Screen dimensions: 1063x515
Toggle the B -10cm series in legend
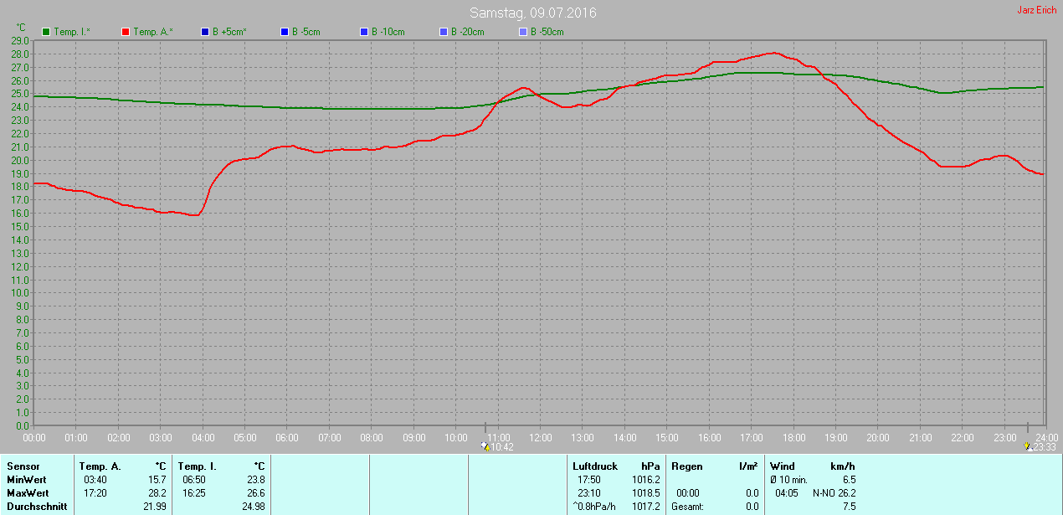click(x=364, y=32)
